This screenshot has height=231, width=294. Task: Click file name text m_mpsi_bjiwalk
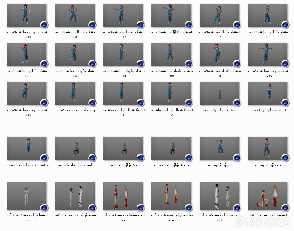click(x=268, y=165)
